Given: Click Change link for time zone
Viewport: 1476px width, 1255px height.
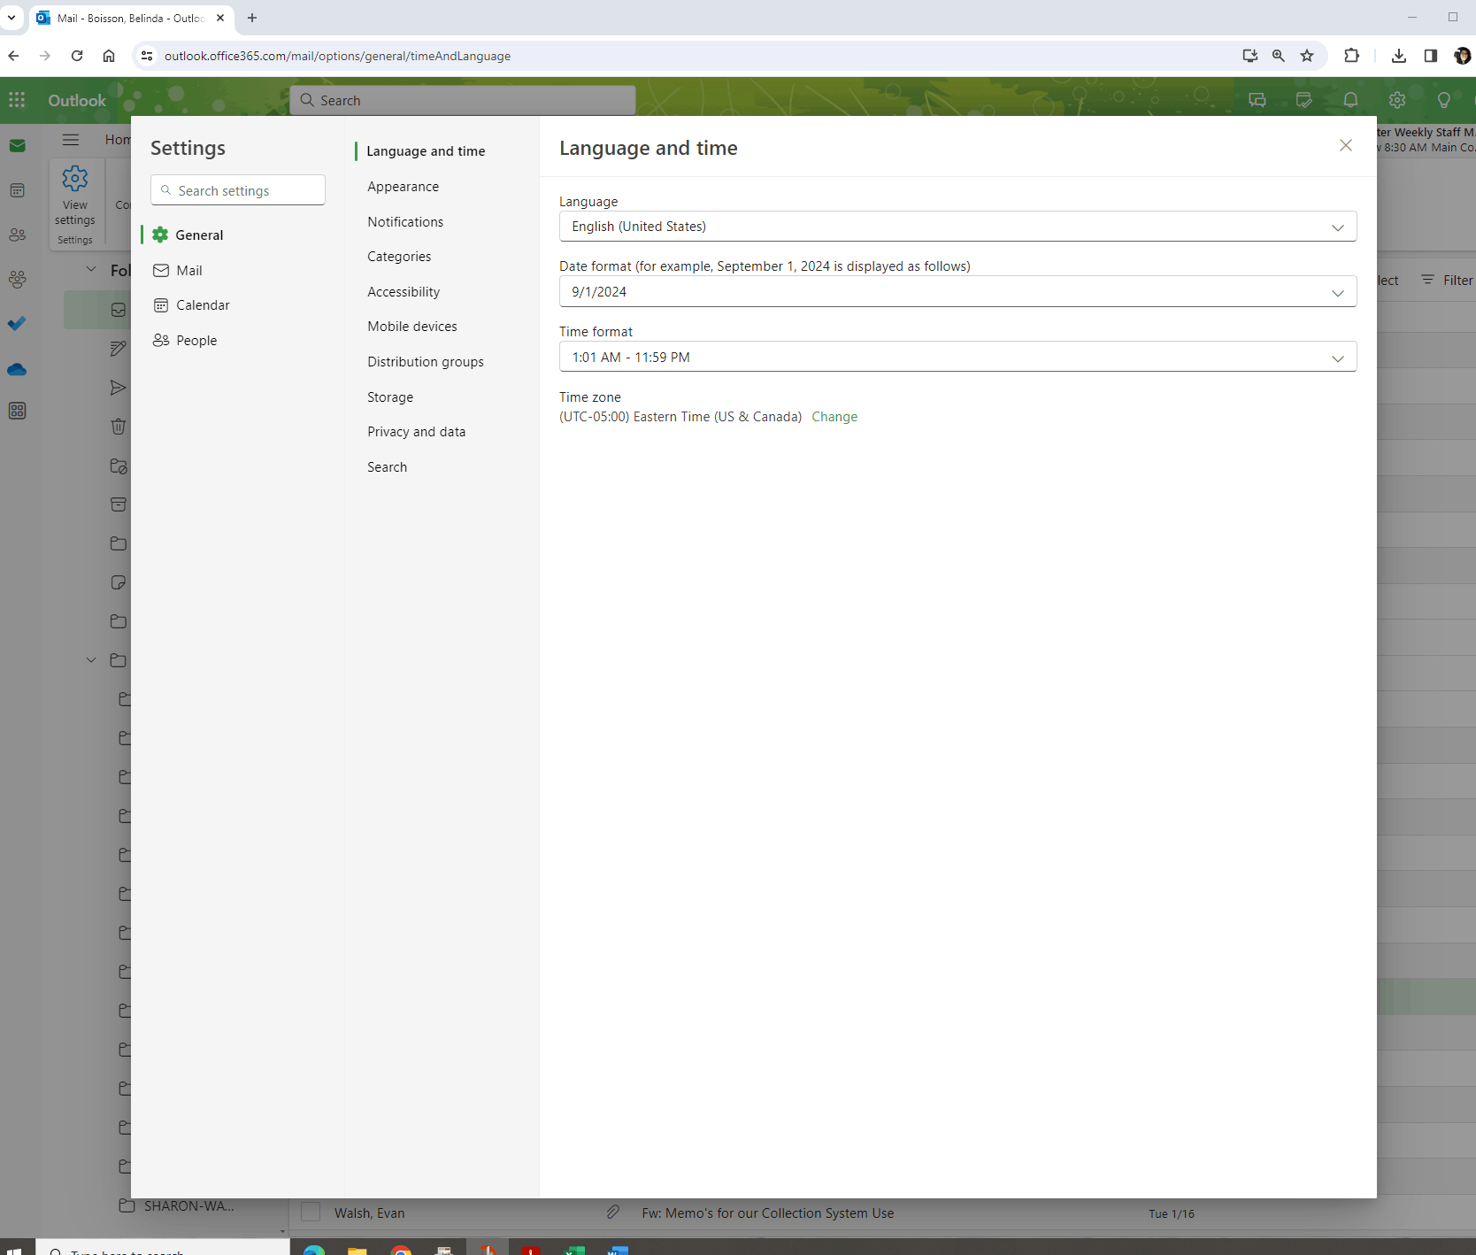Looking at the screenshot, I should 834,417.
